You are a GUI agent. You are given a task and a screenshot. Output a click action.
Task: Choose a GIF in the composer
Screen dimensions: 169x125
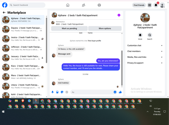click(67, 92)
